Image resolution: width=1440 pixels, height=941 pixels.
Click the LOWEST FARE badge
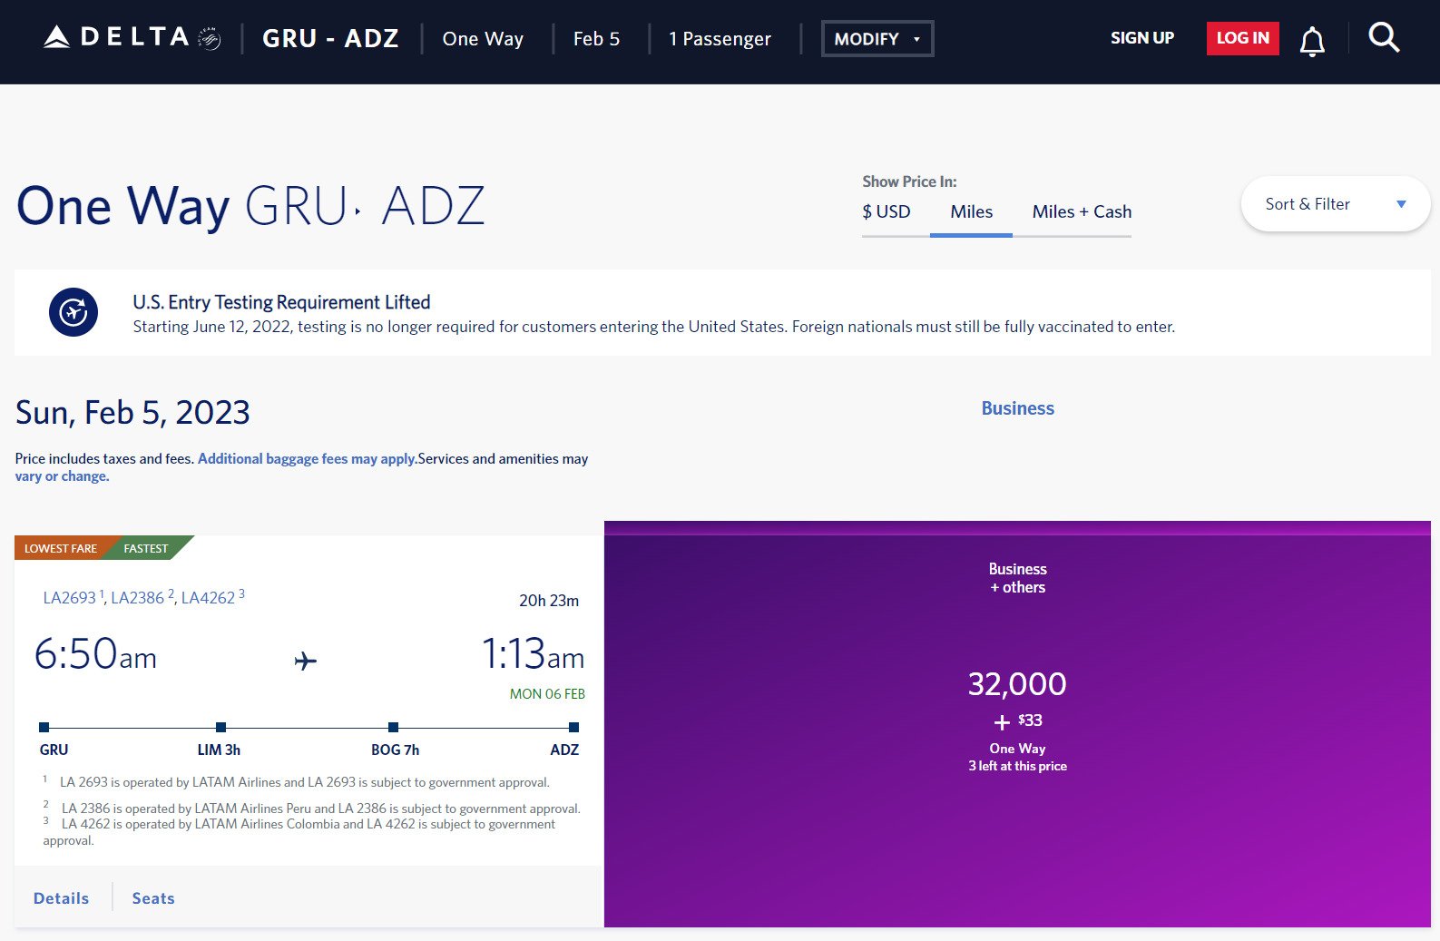coord(61,548)
